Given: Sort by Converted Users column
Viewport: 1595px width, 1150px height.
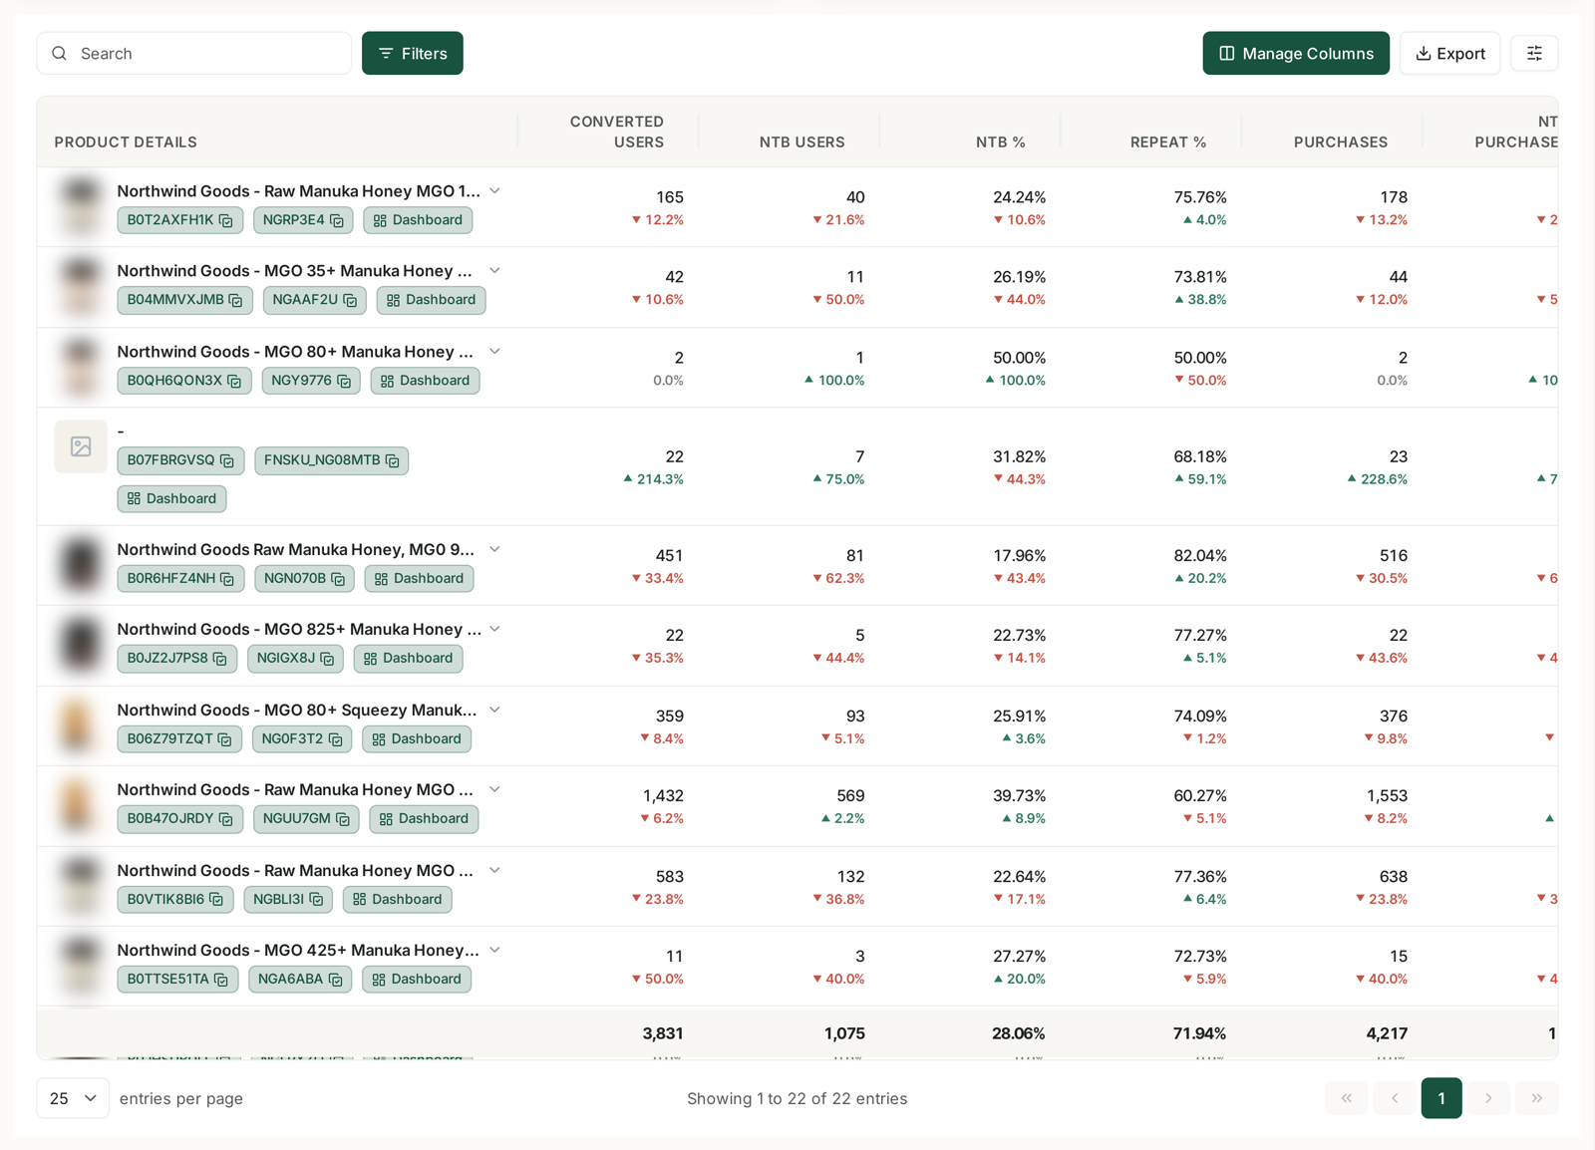Looking at the screenshot, I should (616, 132).
